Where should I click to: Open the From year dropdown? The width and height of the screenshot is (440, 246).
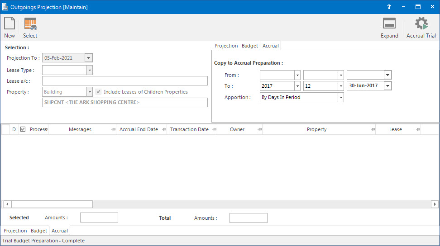[x=297, y=75]
